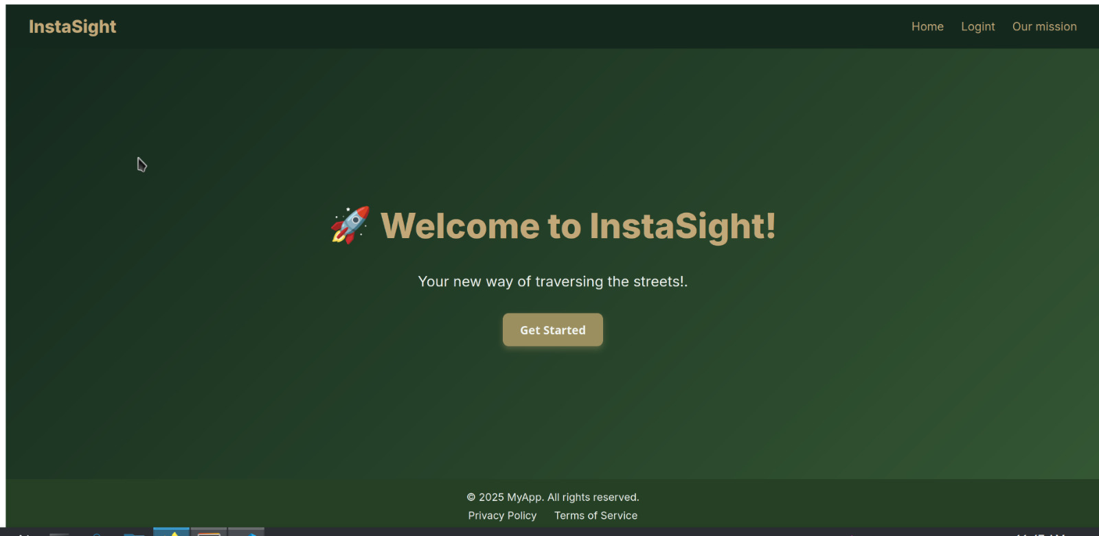Viewport: 1099px width, 536px height.
Task: Open the Terms of Service footer link
Action: (x=596, y=515)
